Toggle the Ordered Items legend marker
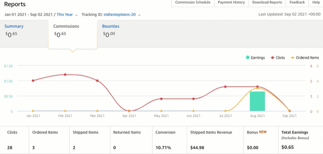 [292, 58]
